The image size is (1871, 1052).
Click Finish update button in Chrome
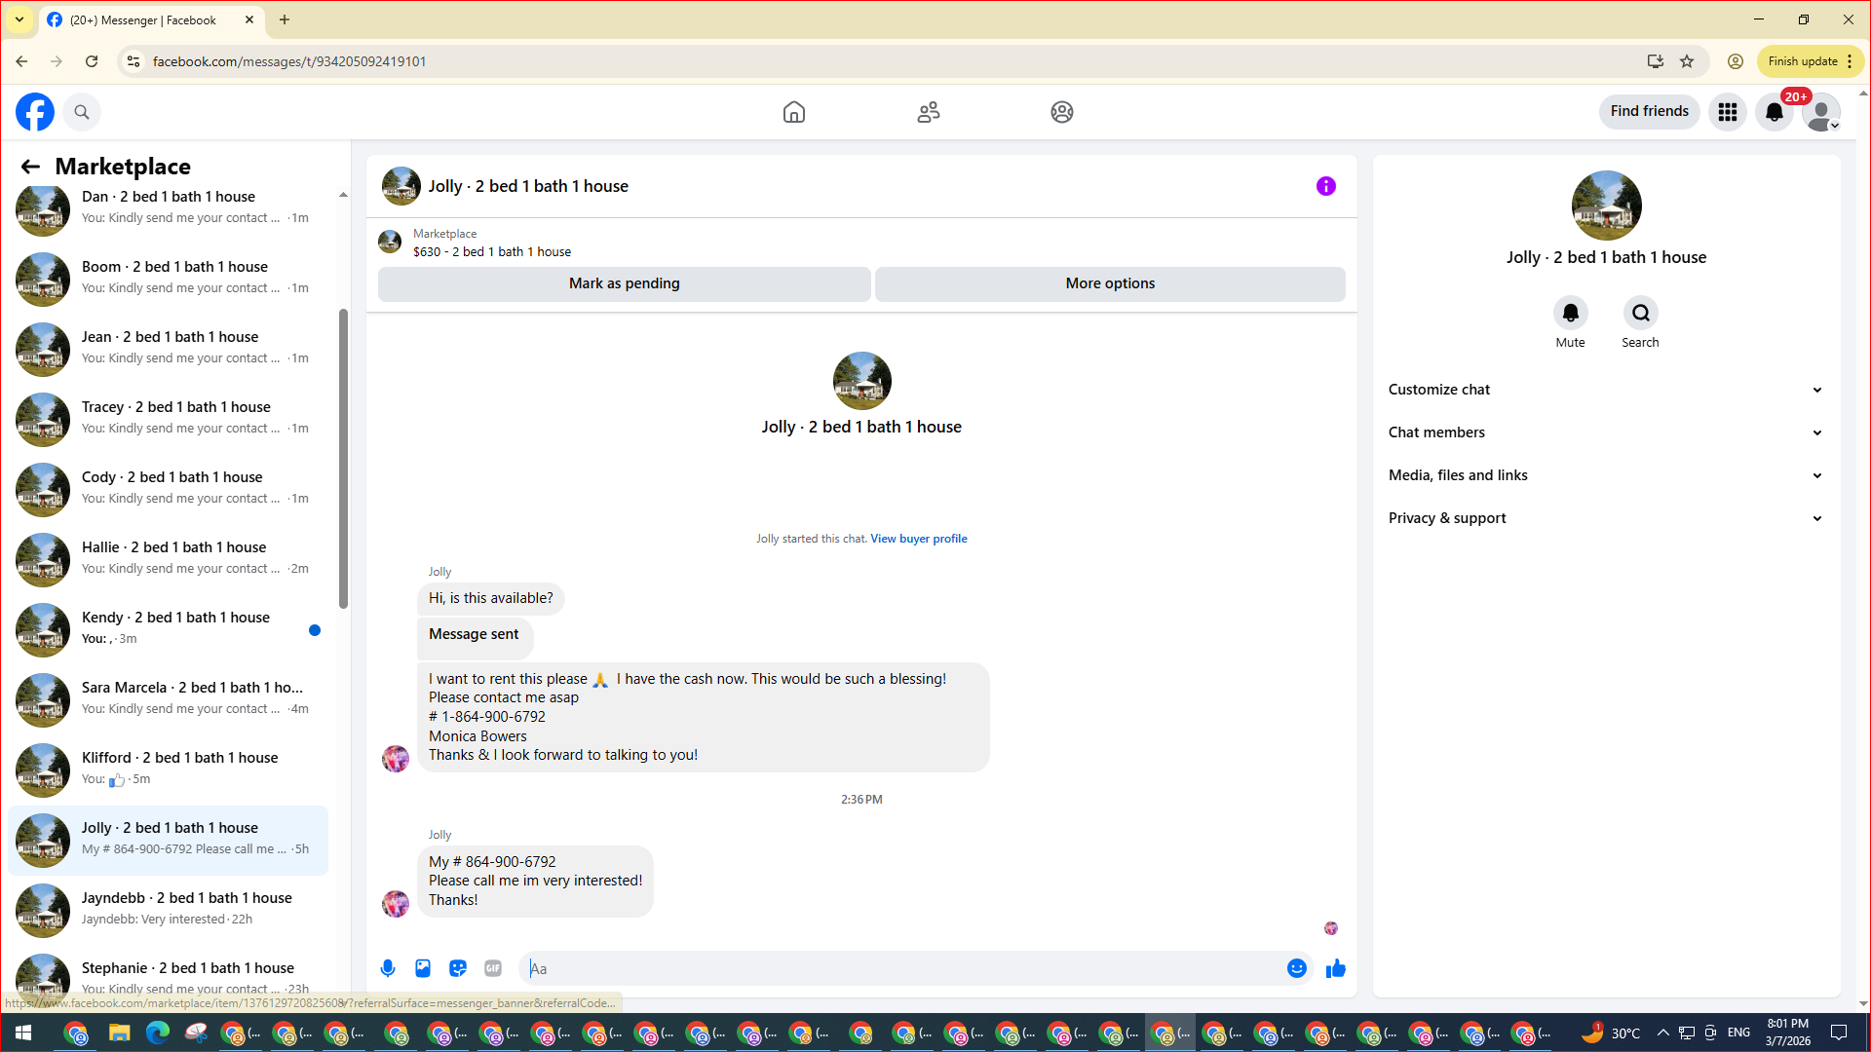(1809, 61)
